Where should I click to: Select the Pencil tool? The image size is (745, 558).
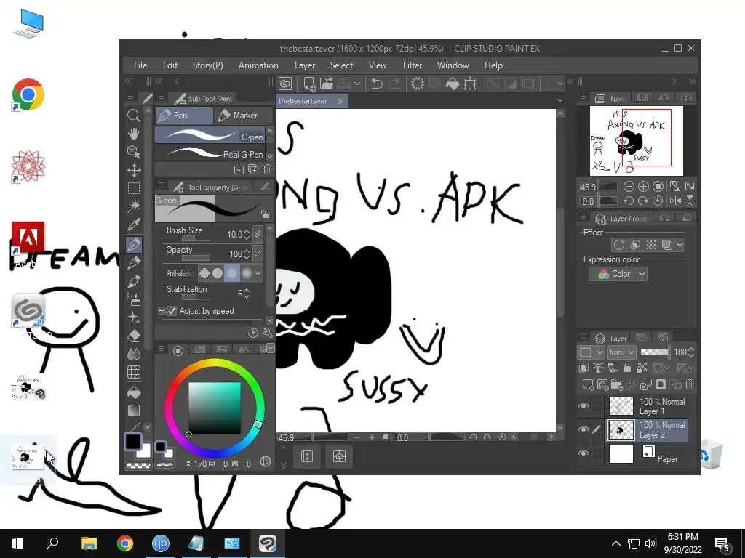(x=134, y=263)
